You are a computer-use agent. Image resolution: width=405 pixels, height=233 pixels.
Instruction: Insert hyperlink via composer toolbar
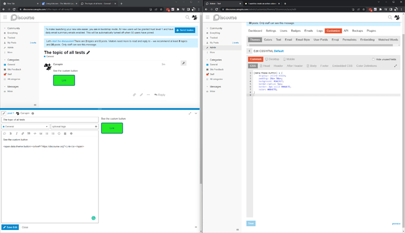click(x=23, y=134)
